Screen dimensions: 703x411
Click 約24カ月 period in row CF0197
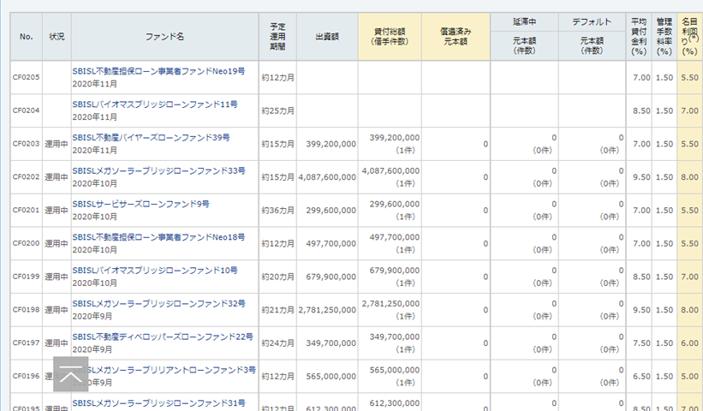pyautogui.click(x=278, y=342)
